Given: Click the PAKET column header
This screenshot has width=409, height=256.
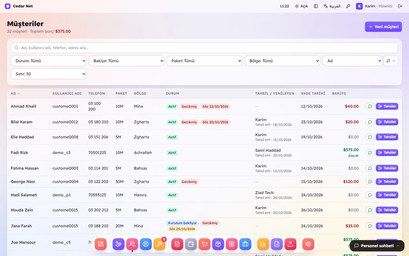Looking at the screenshot, I should (x=121, y=93).
